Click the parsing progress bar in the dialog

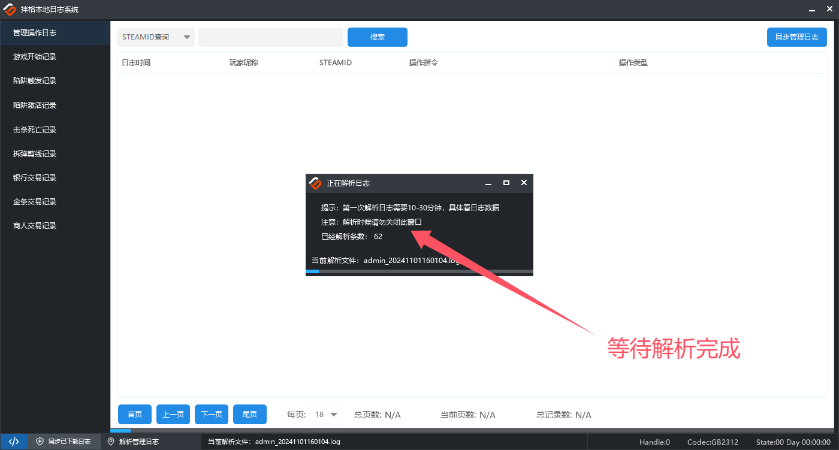[x=419, y=271]
